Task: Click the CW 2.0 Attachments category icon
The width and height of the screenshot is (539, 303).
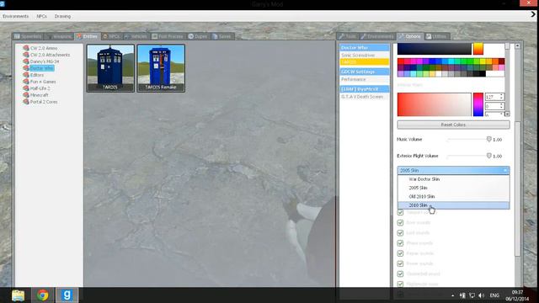Action: point(26,55)
